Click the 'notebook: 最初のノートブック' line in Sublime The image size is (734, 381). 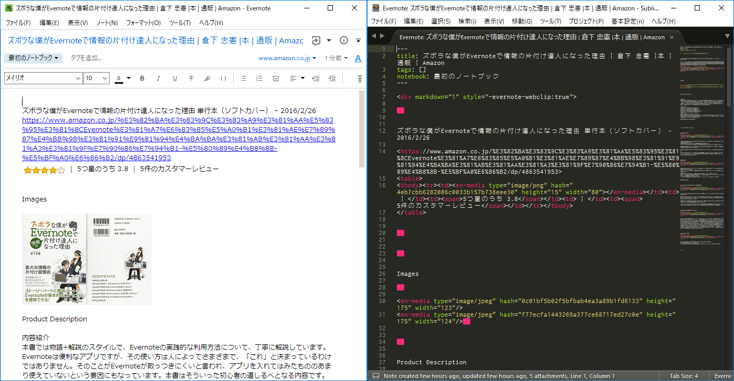448,76
